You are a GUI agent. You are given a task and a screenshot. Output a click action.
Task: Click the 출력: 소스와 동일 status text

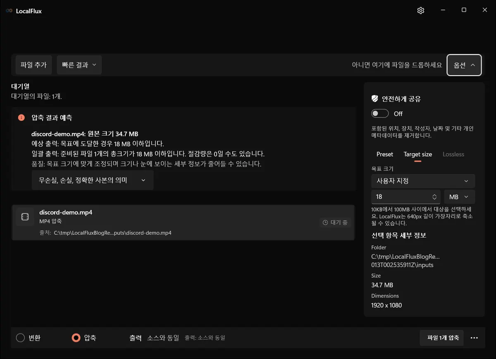205,338
